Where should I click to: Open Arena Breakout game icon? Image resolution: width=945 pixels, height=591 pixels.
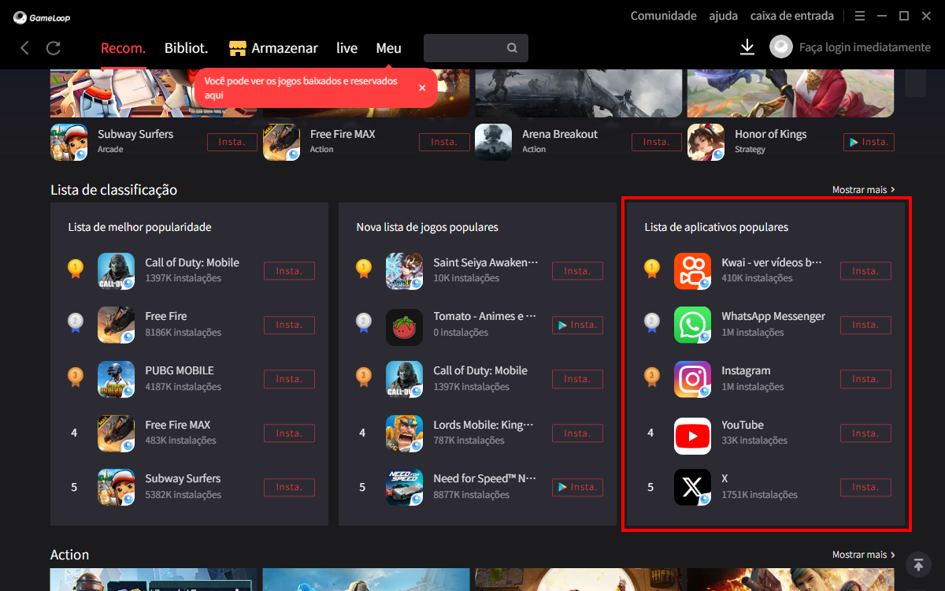point(493,142)
